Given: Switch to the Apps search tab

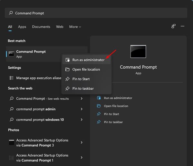Looking at the screenshot, I should point(22,27).
